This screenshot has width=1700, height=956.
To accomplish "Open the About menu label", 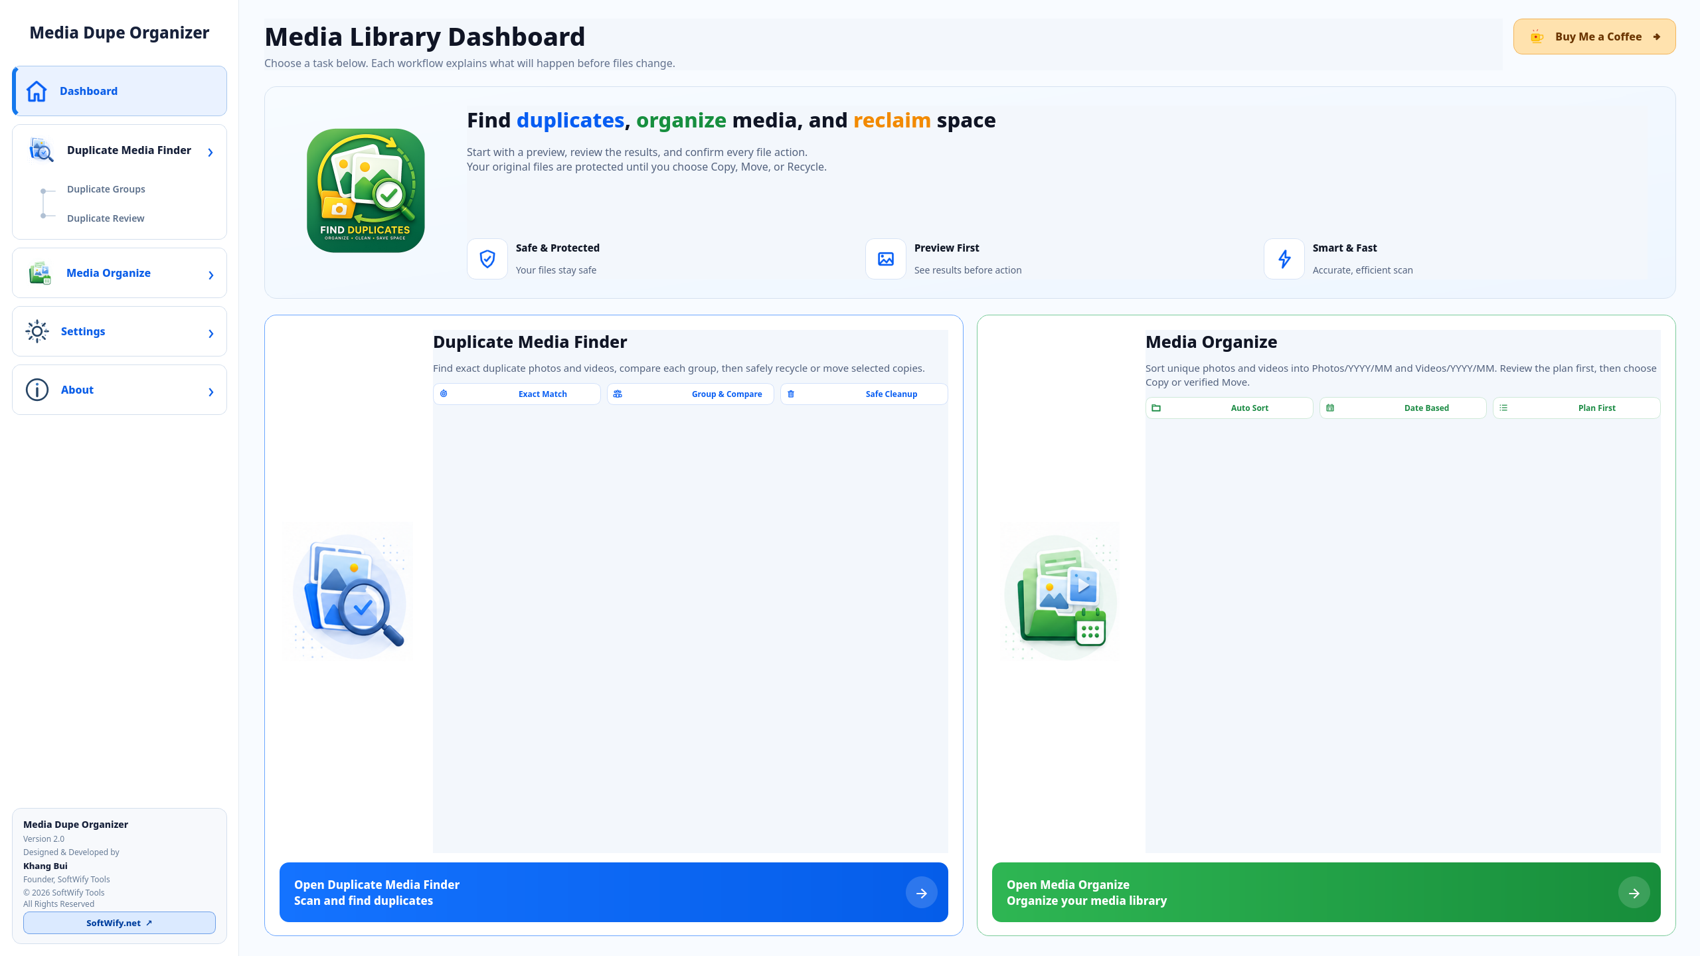I will tap(77, 390).
